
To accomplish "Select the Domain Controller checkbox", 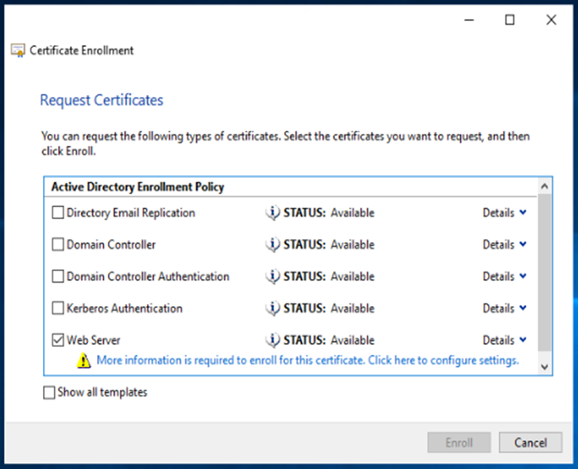I will tap(58, 245).
